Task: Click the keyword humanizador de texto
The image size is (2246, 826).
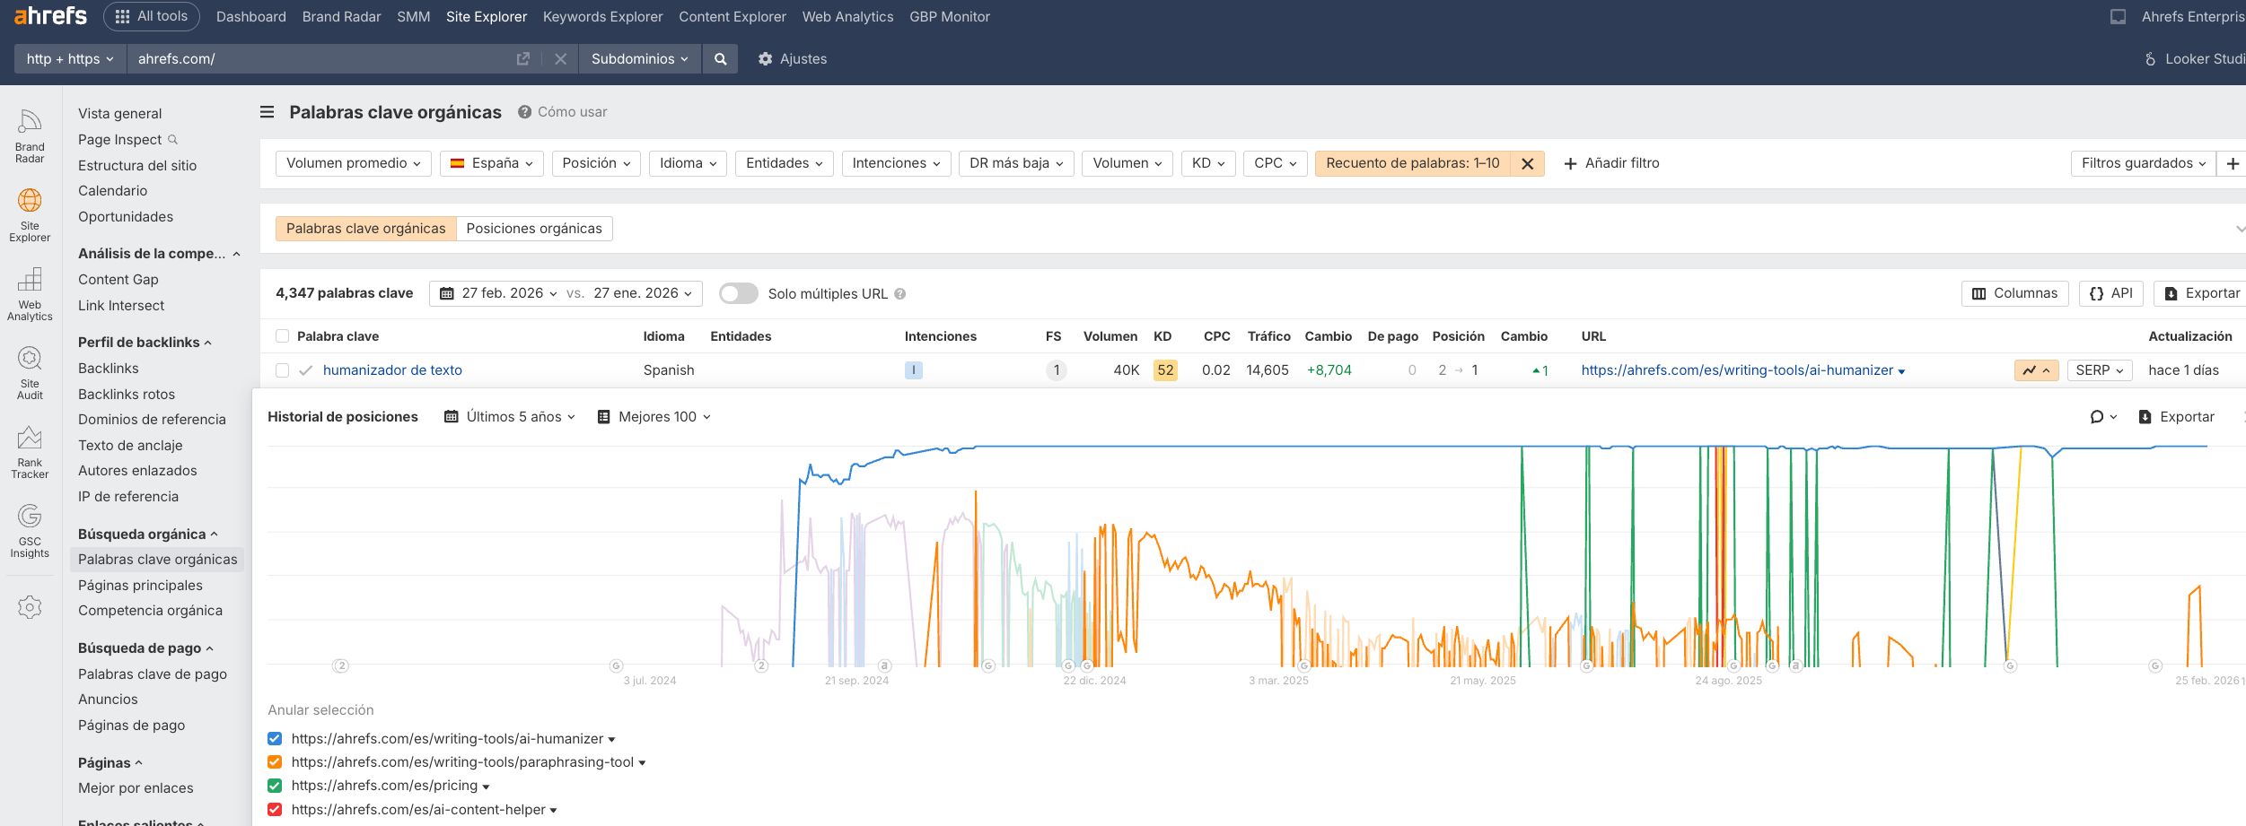Action: pos(392,370)
